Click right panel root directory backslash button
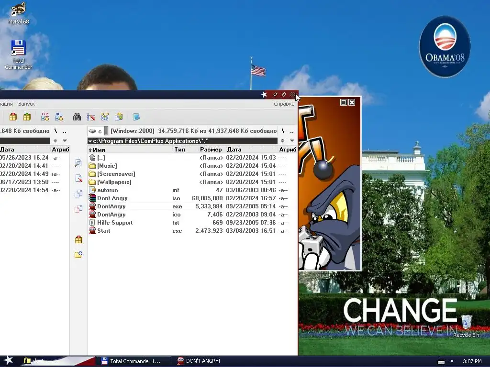The image size is (490, 367). coord(283,131)
